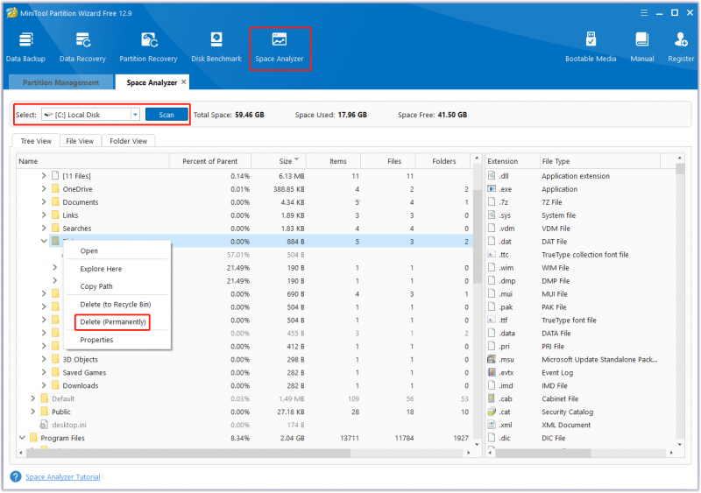Collapse the Program Files node
The width and height of the screenshot is (701, 493).
tap(22, 438)
